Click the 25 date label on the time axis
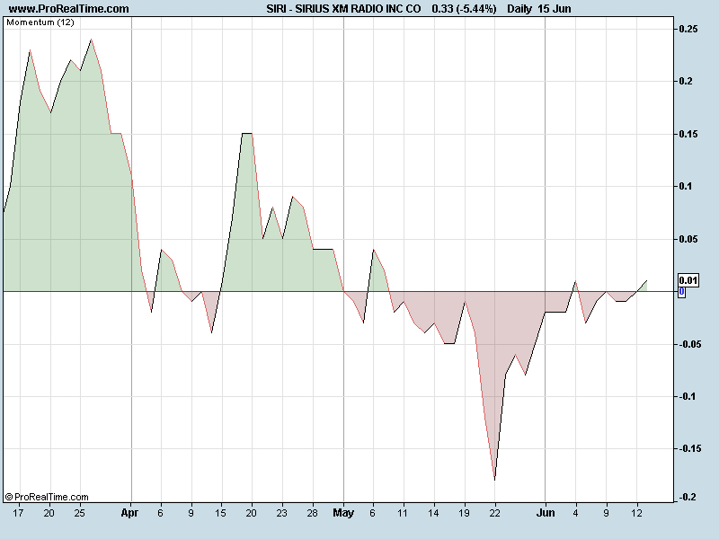The width and height of the screenshot is (719, 539). pos(79,513)
